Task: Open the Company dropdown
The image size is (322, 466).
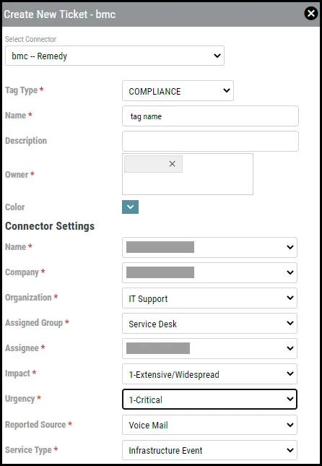Action: (x=209, y=272)
